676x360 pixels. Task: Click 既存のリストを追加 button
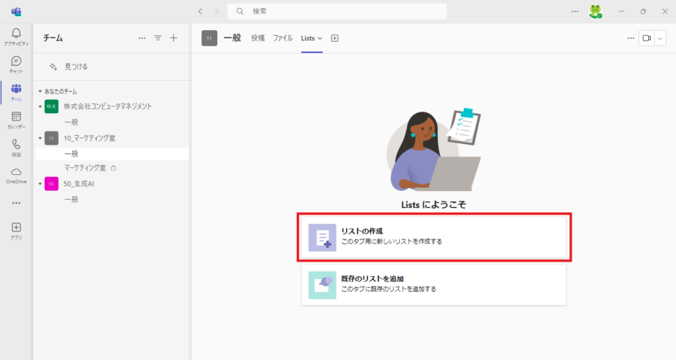coord(434,284)
